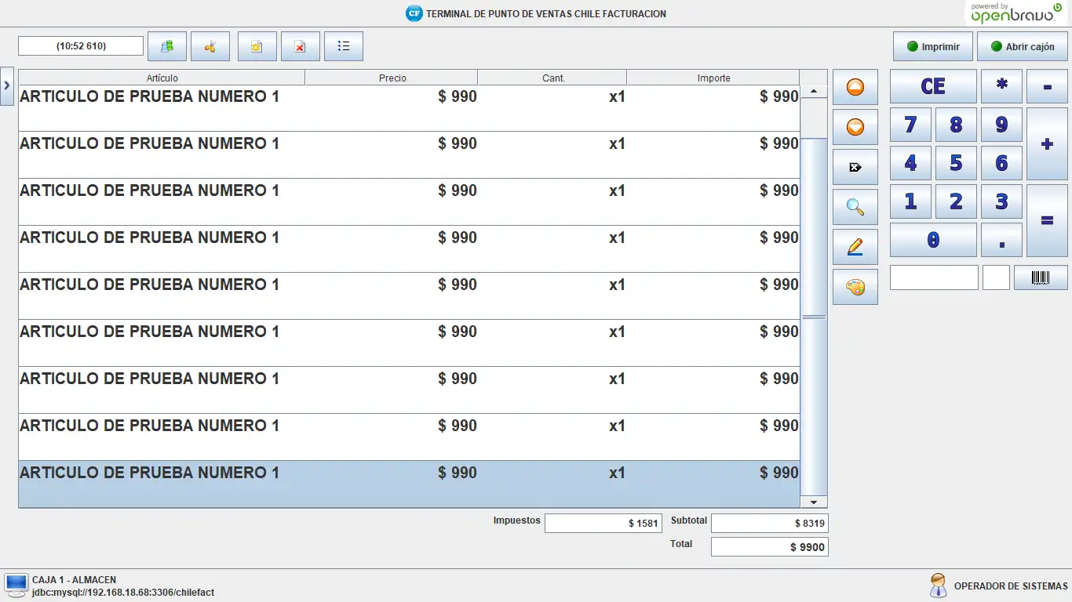Delete the current ticket
Viewport: 1072px width, 602px height.
click(x=301, y=46)
